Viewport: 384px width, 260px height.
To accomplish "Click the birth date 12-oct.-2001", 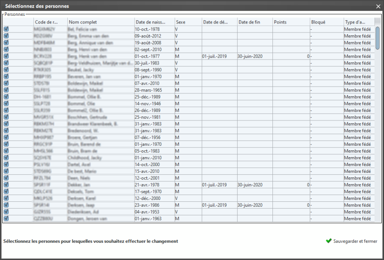I will [x=155, y=178].
